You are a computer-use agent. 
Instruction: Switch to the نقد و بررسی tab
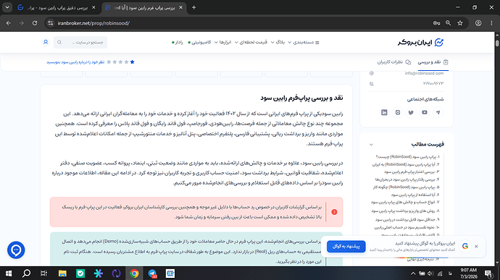(x=433, y=61)
